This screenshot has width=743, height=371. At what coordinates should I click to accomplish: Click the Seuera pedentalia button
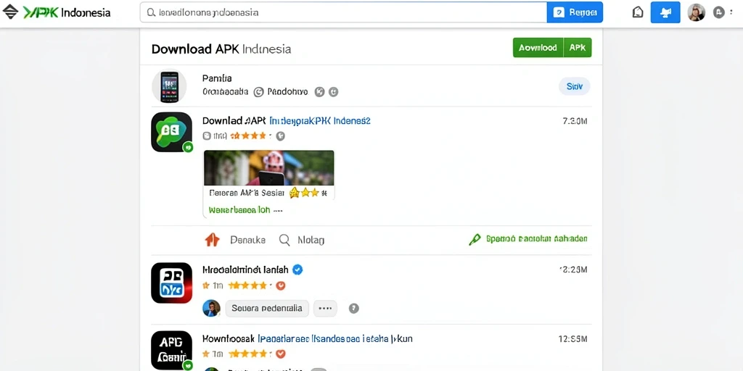coord(267,308)
